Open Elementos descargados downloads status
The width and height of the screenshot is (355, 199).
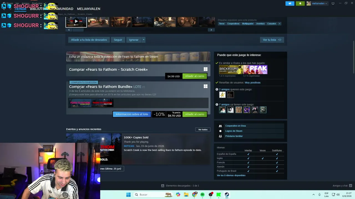point(180,186)
